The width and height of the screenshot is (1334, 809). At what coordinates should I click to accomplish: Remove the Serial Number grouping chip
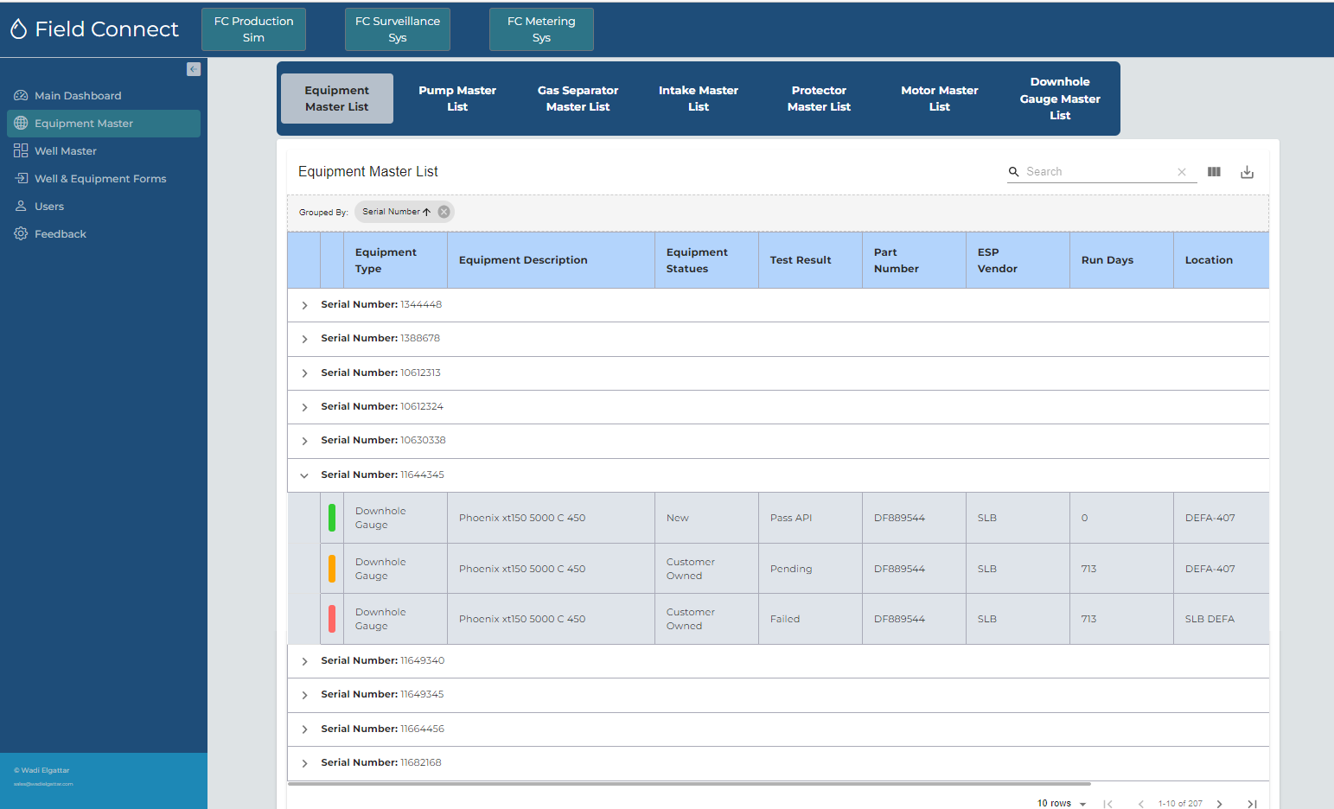click(x=444, y=212)
